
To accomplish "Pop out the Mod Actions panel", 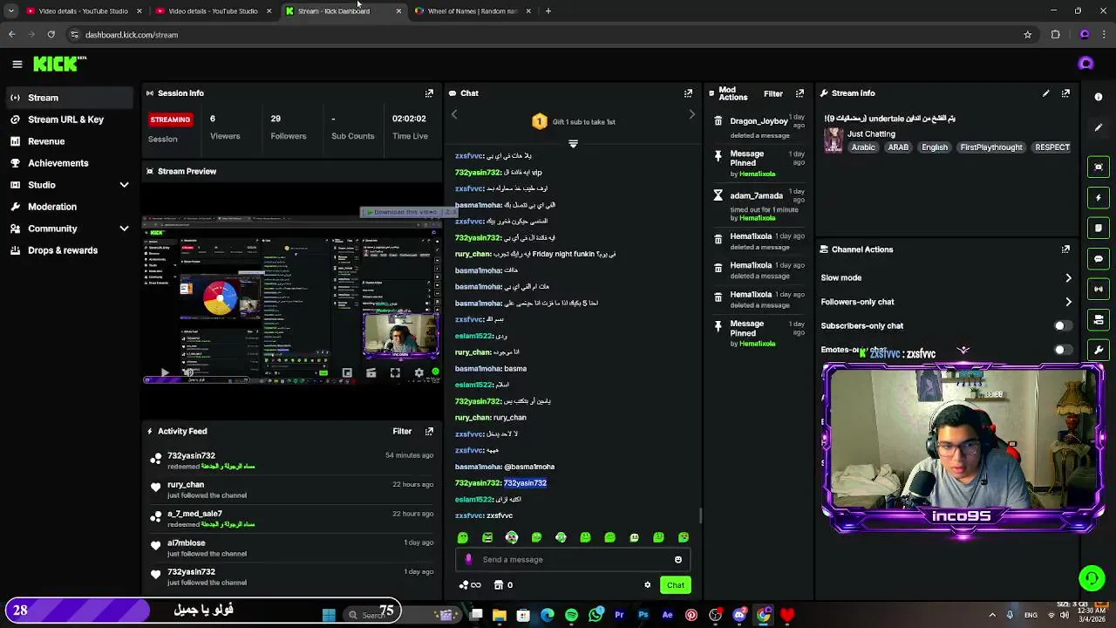I will pyautogui.click(x=800, y=93).
